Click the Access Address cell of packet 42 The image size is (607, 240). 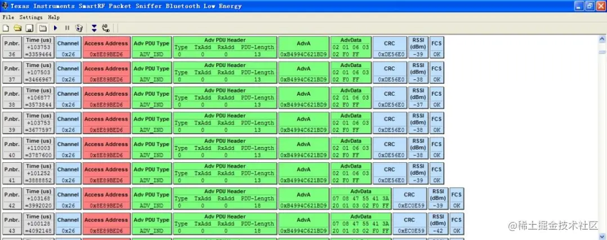point(106,198)
